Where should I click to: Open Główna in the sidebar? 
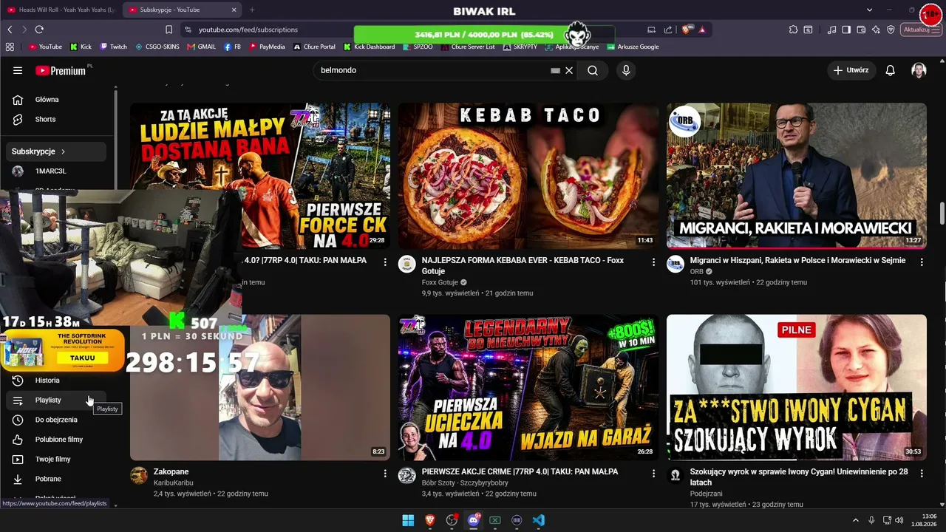pyautogui.click(x=58, y=100)
